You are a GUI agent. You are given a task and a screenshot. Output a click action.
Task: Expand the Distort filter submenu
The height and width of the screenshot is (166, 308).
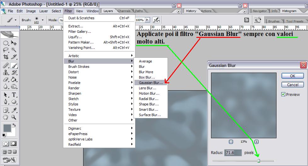100,72
